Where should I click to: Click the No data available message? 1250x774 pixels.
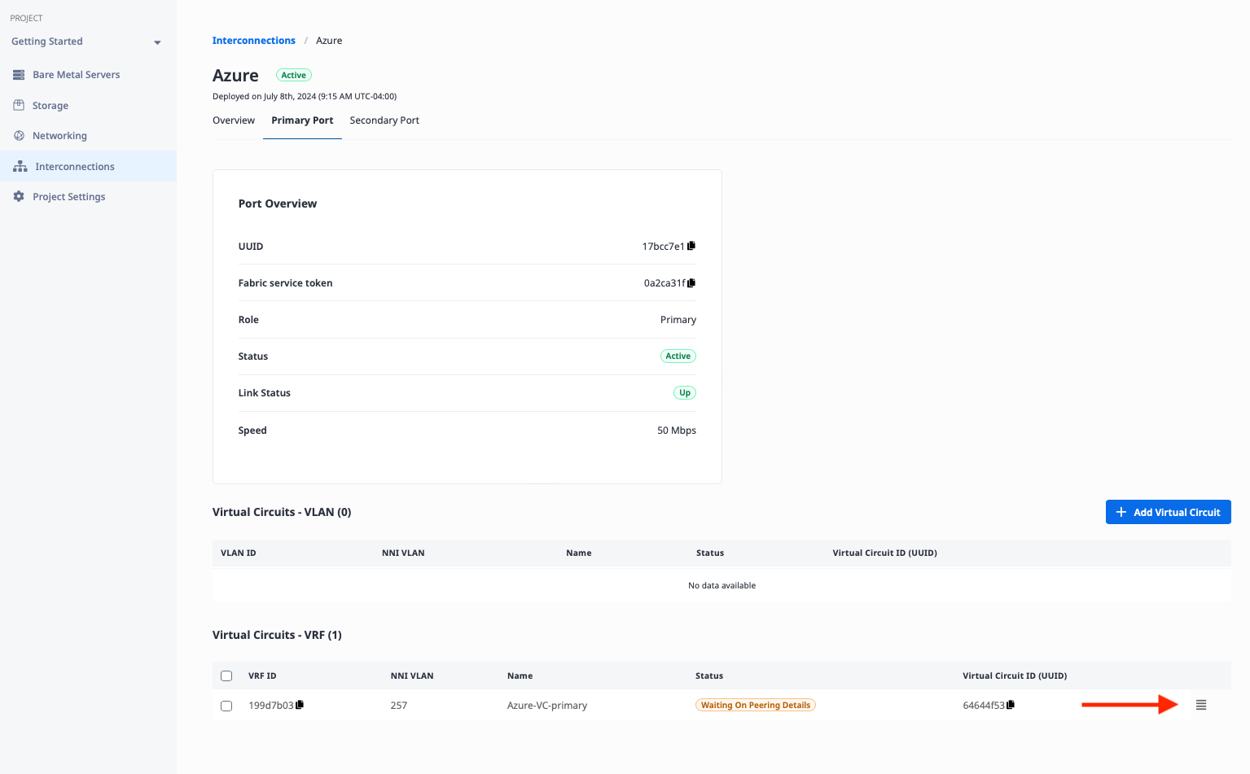coord(721,585)
